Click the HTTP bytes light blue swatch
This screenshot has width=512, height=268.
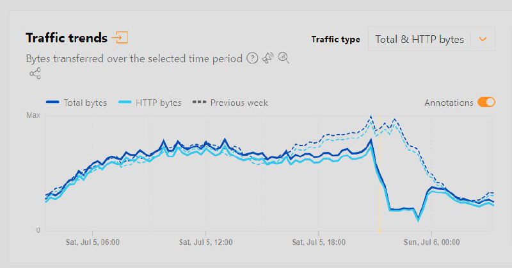coord(125,102)
